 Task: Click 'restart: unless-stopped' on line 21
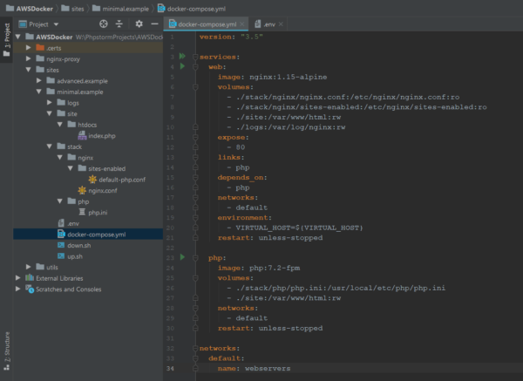[x=270, y=238]
